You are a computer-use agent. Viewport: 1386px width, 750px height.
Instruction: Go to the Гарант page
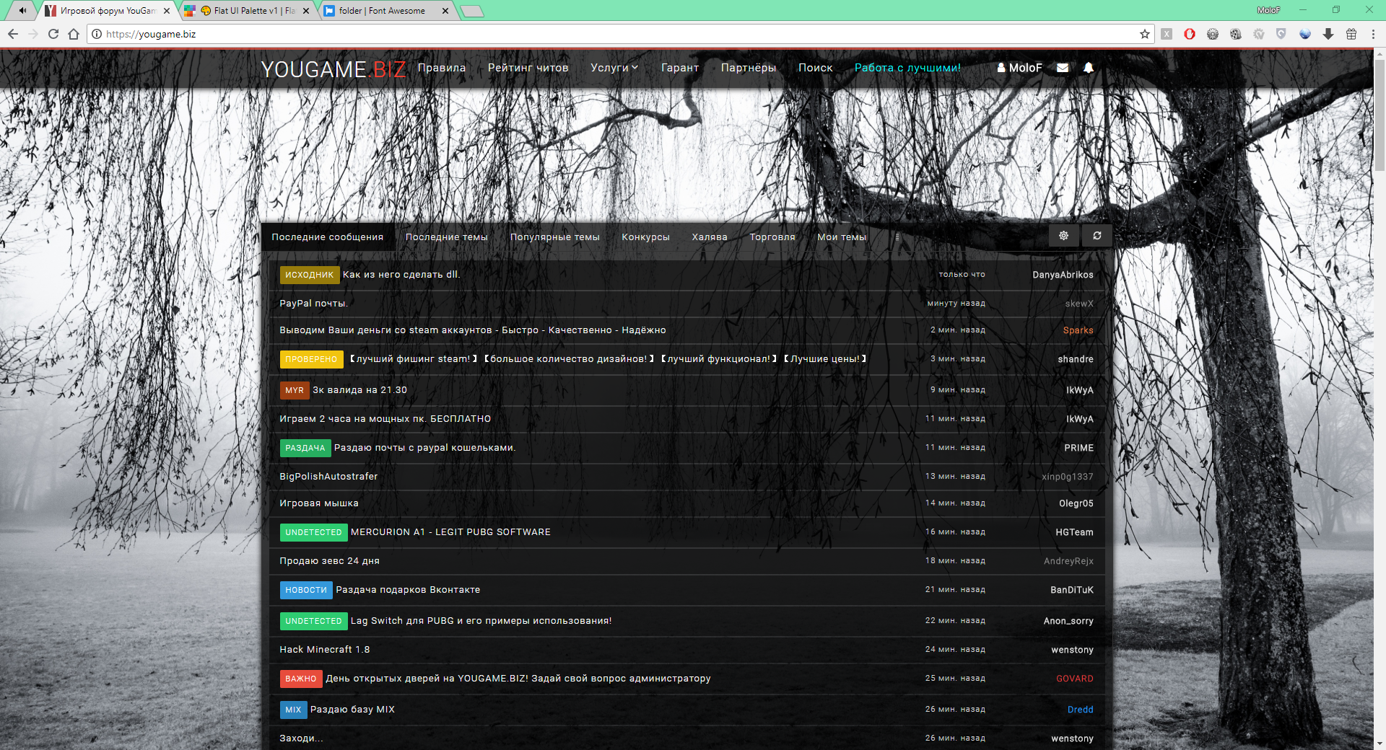pos(680,68)
